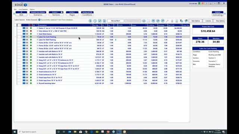
Task: Open filter on Net Cost column header
Action: tap(180, 25)
